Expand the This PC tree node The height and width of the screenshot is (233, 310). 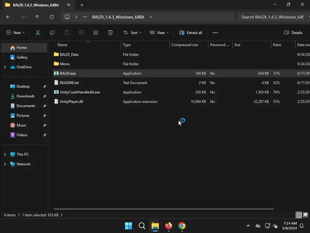pyautogui.click(x=5, y=154)
